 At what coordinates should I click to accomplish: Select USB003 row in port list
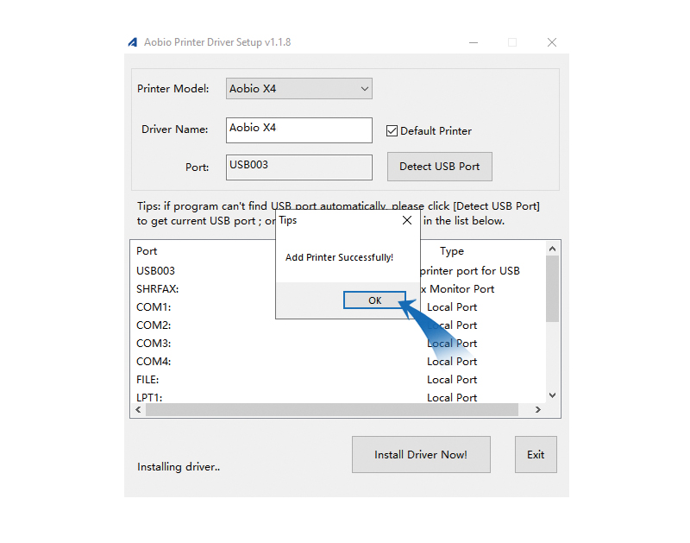(338, 271)
